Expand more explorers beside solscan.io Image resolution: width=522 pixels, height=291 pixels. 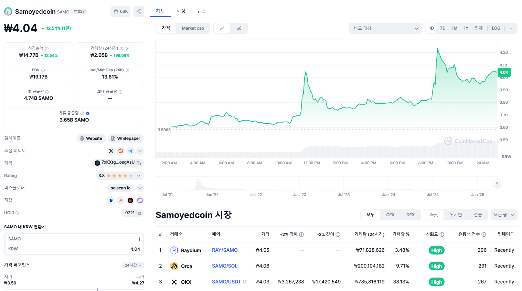coord(140,188)
